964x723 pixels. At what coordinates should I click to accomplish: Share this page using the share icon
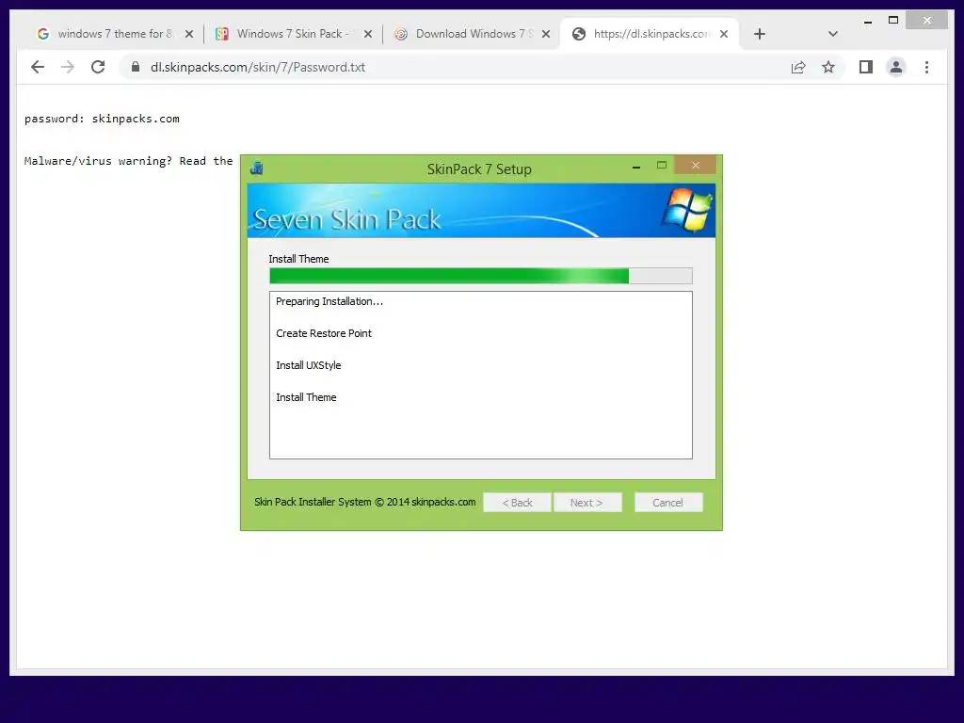point(798,67)
